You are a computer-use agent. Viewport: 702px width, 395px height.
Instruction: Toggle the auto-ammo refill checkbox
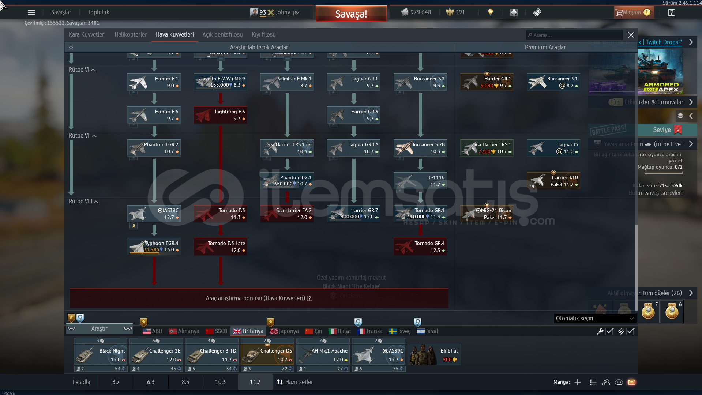click(x=630, y=331)
